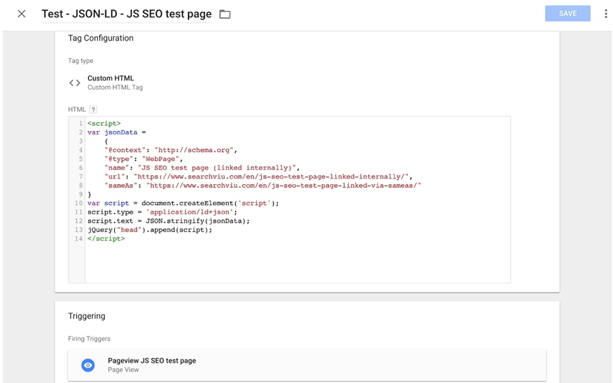Click inside the HTML code editor empty area
The height and width of the screenshot is (383, 613).
tap(297, 261)
